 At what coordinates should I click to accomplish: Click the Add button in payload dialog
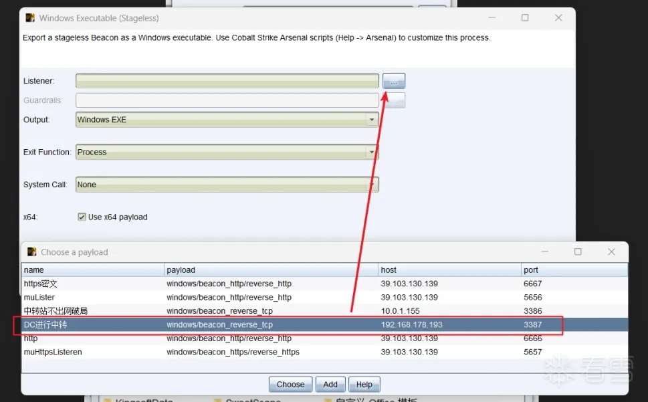click(330, 384)
